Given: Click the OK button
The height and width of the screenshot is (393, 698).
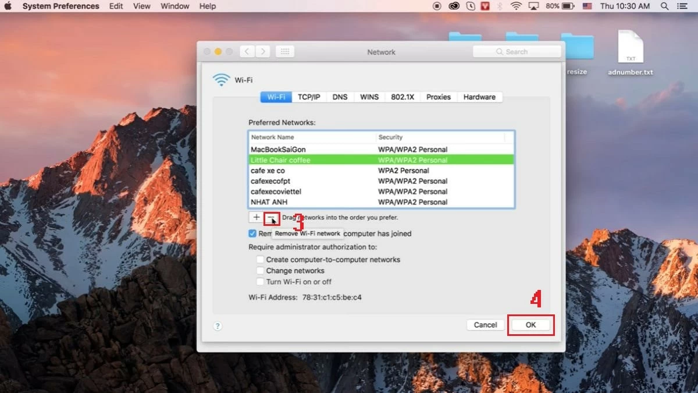Looking at the screenshot, I should 530,325.
